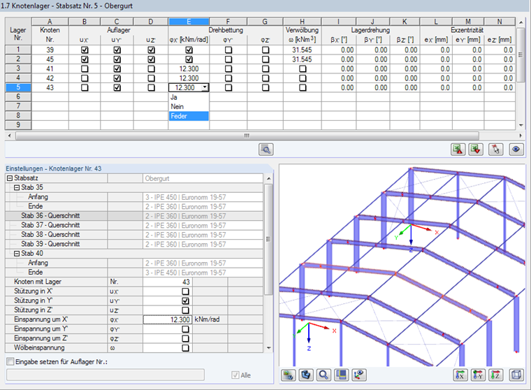Screen dimensions: 531x390
Task: Click the magnifier zoom icon under the 3D view
Action: (323, 375)
